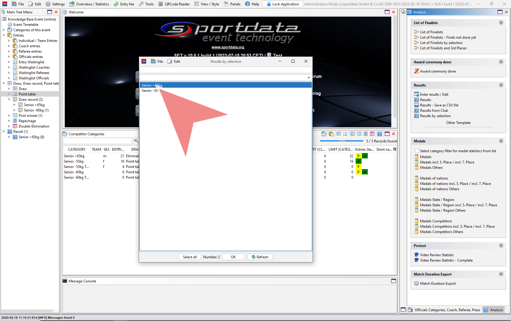Click the numbered list icon in the Competitor Categories toolbar
511x321 pixels.
(x=345, y=134)
